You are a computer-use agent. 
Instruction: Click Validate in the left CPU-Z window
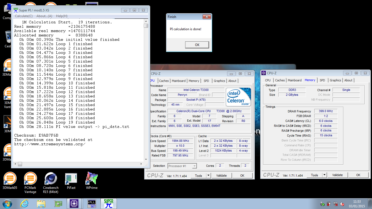coord(221,176)
